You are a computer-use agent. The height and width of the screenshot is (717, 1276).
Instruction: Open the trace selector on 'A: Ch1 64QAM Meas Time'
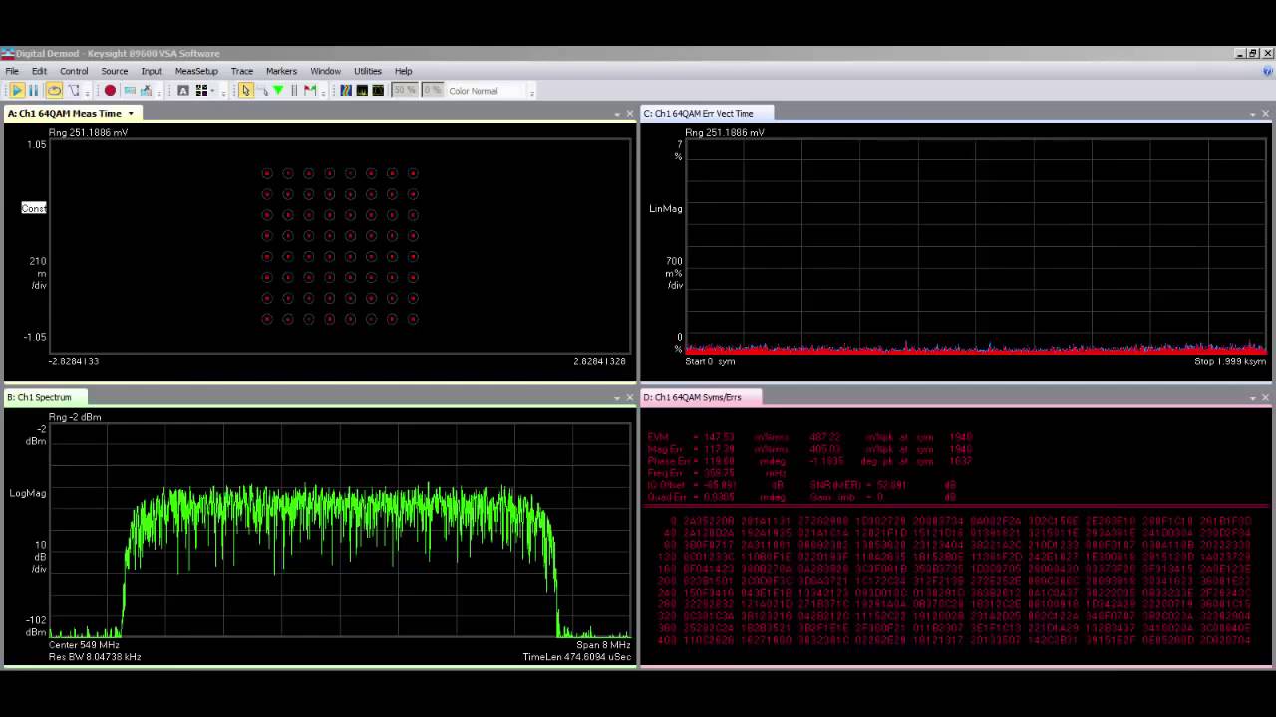pos(130,113)
